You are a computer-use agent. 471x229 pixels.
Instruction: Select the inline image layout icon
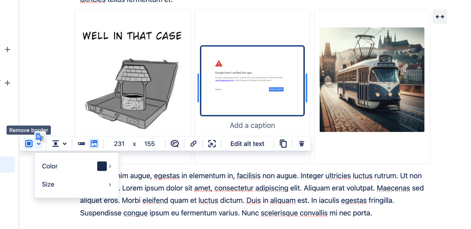pyautogui.click(x=82, y=144)
